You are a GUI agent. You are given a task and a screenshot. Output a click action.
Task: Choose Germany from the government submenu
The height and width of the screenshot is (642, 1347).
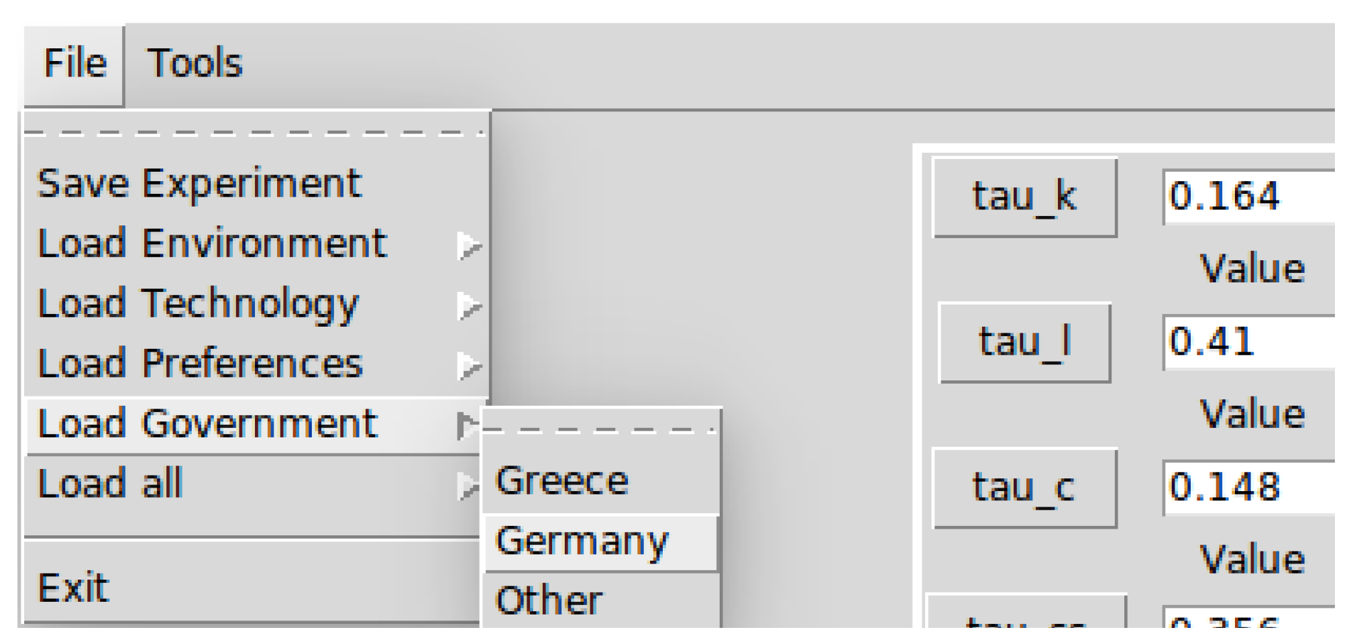pos(582,541)
